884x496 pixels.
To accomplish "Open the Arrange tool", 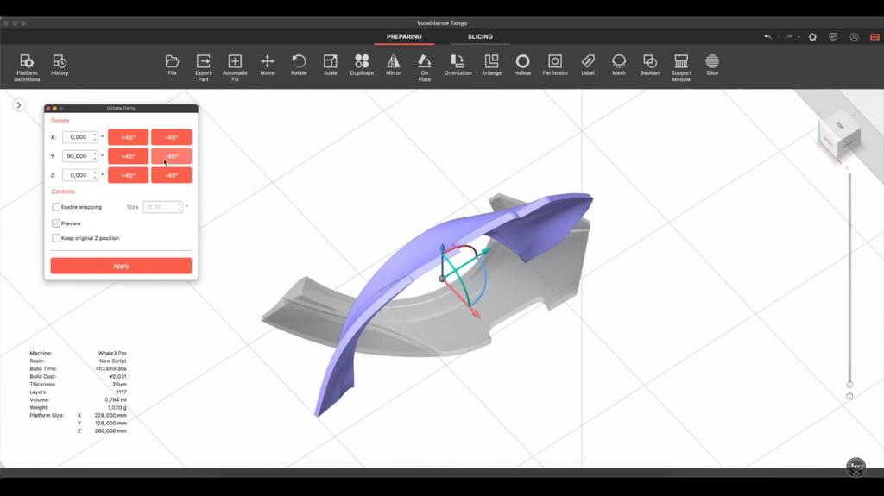I will 491,65.
